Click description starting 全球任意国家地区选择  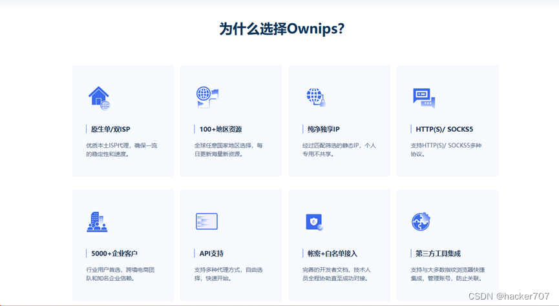pos(229,150)
